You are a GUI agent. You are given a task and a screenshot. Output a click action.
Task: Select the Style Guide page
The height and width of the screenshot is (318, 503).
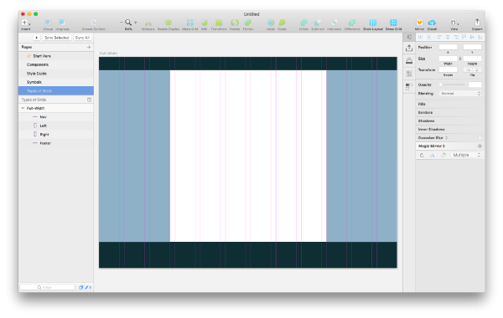[37, 74]
